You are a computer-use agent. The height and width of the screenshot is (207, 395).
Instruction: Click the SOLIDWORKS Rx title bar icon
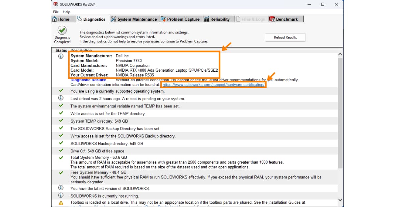tap(56, 4)
